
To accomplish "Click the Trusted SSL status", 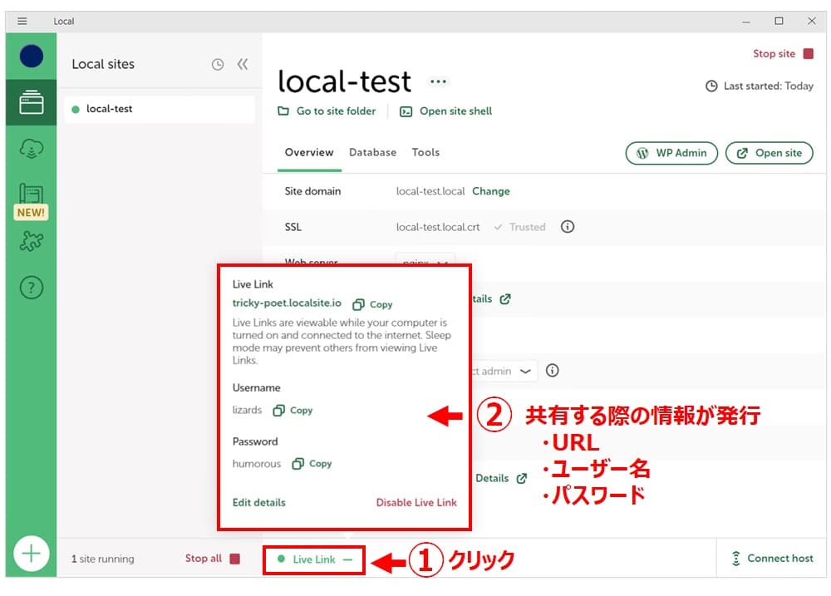I will click(x=519, y=227).
